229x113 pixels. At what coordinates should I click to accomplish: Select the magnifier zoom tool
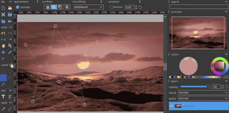point(10,46)
